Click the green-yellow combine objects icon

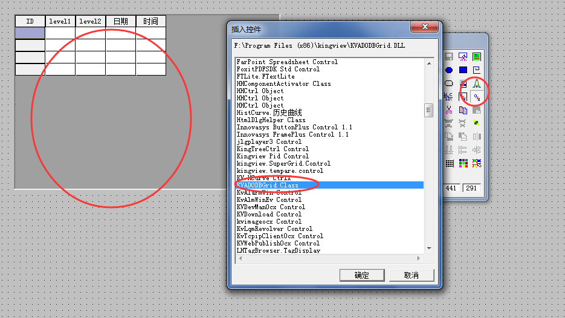[x=477, y=123]
